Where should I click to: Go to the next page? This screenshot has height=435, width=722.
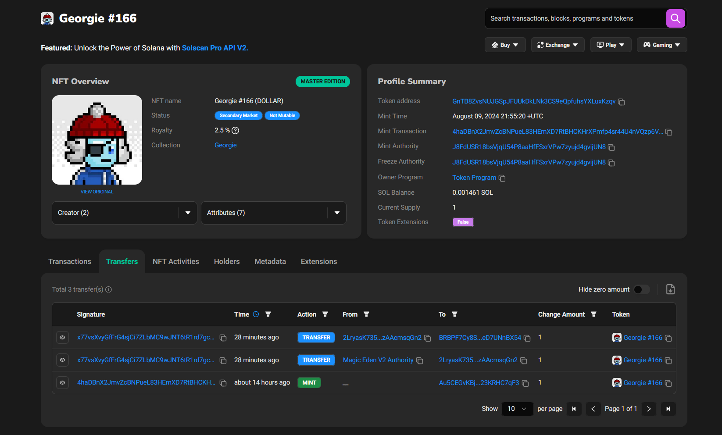coord(649,409)
